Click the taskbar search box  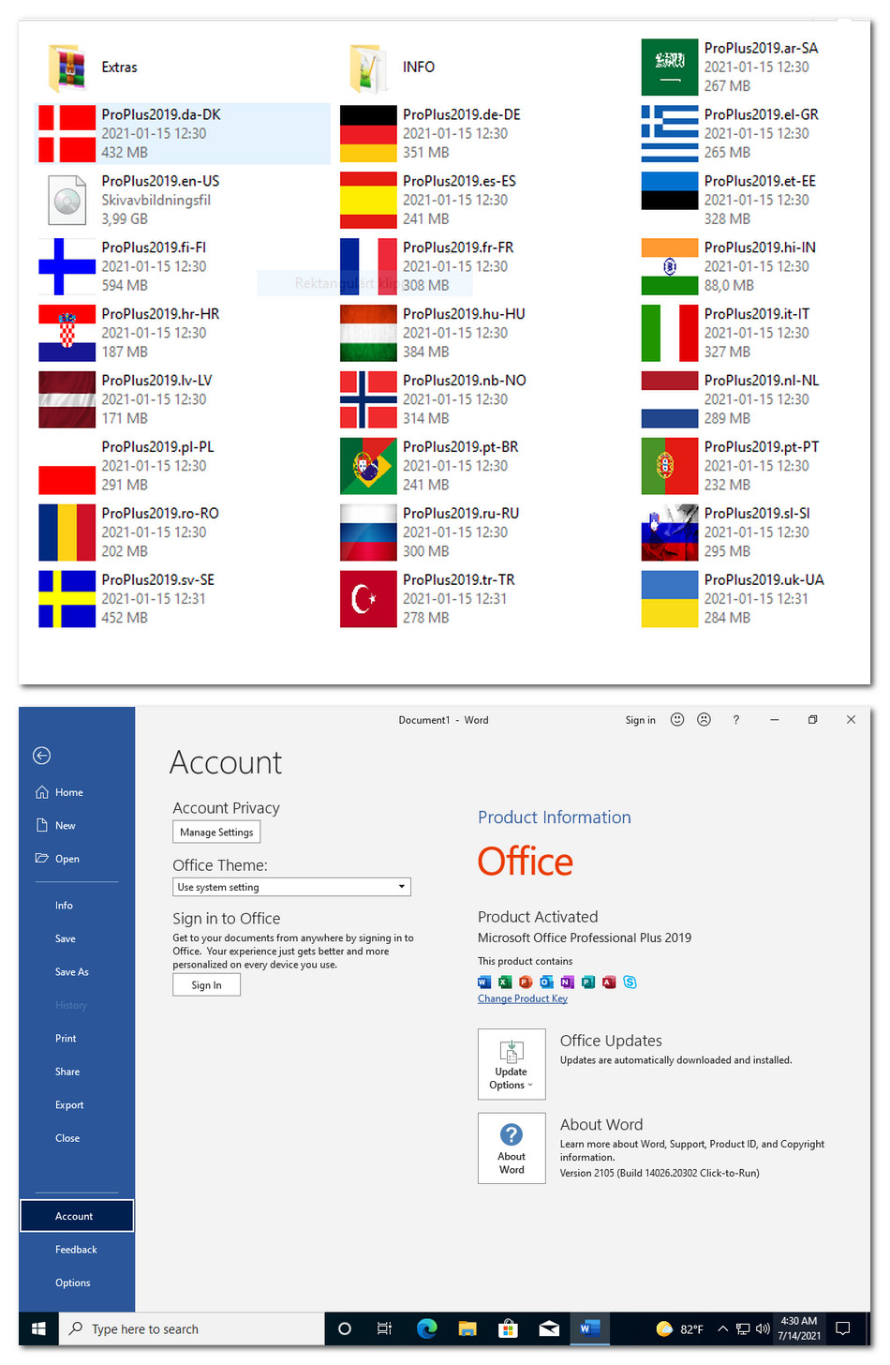click(192, 1328)
